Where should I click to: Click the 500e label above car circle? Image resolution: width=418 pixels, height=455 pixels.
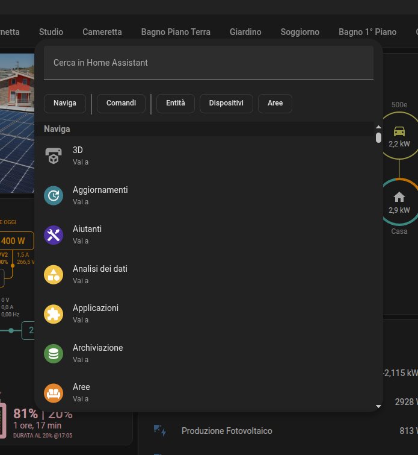(399, 105)
